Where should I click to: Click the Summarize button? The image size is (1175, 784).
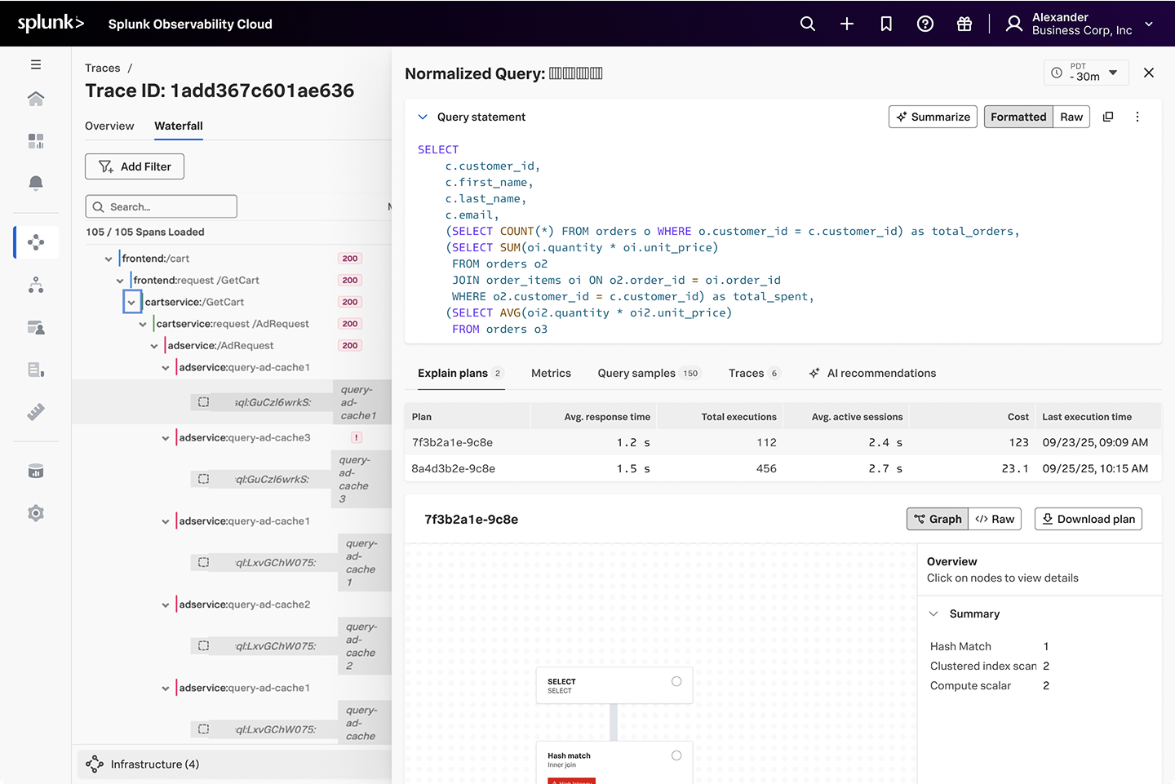pyautogui.click(x=933, y=117)
